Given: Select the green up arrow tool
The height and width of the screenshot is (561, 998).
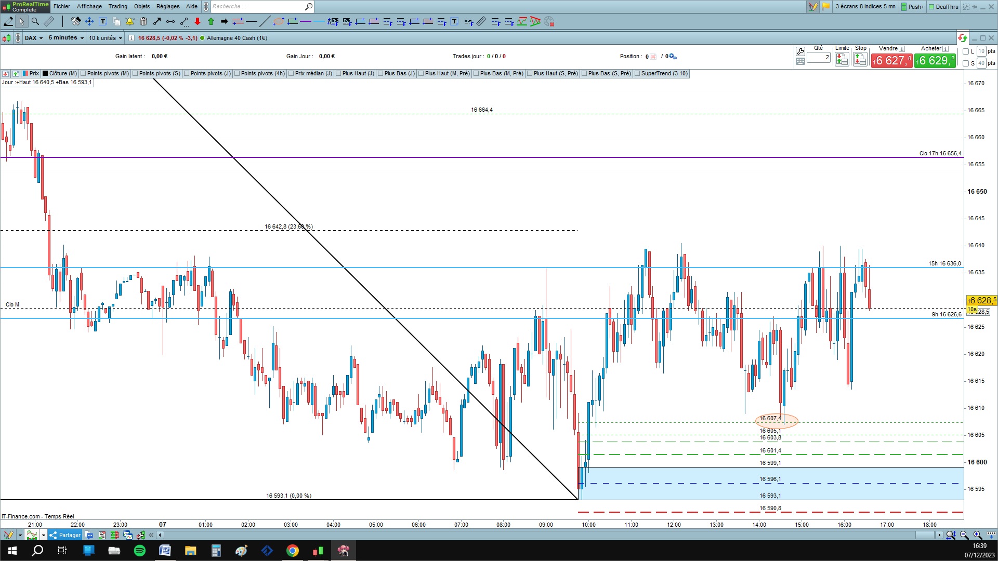Looking at the screenshot, I should (x=211, y=21).
